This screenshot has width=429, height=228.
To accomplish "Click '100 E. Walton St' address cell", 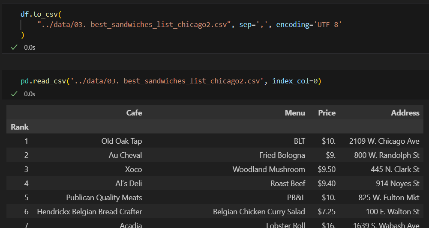I will (x=393, y=212).
